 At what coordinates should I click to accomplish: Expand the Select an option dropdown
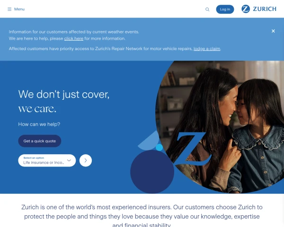click(x=47, y=160)
